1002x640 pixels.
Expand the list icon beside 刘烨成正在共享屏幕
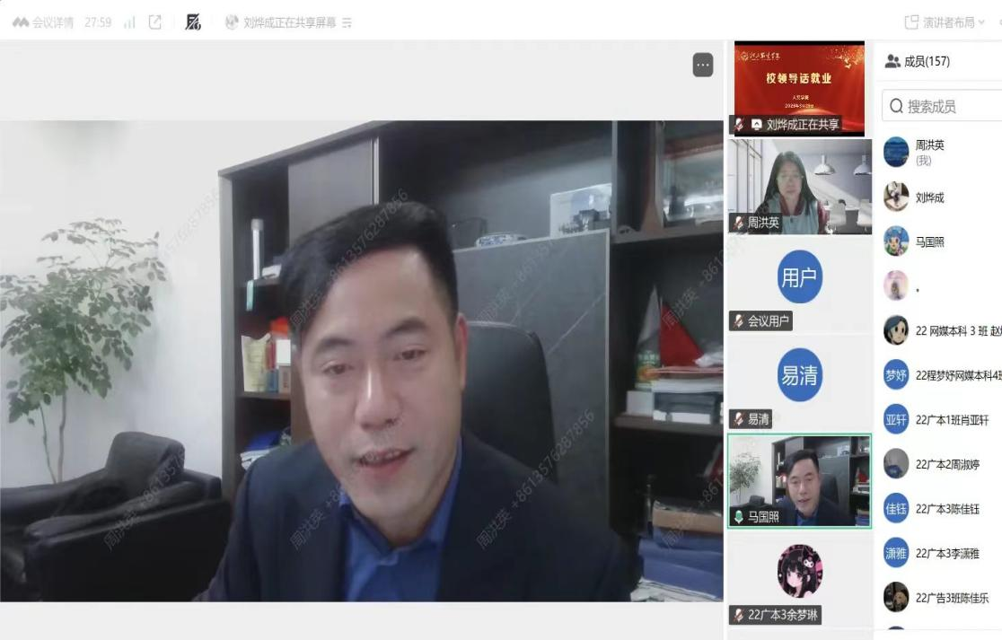[347, 22]
